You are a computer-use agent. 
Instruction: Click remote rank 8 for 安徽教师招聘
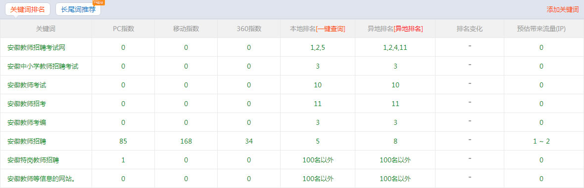[395, 141]
